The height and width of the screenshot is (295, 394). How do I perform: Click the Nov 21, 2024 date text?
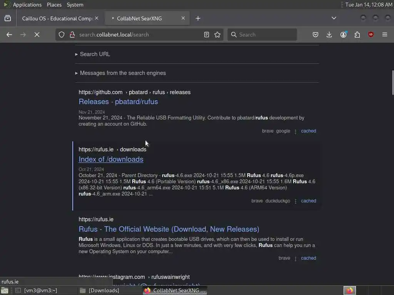(92, 112)
